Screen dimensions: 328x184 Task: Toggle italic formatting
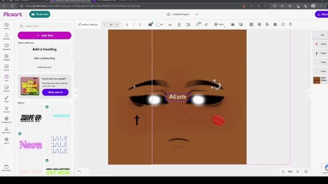[133, 25]
